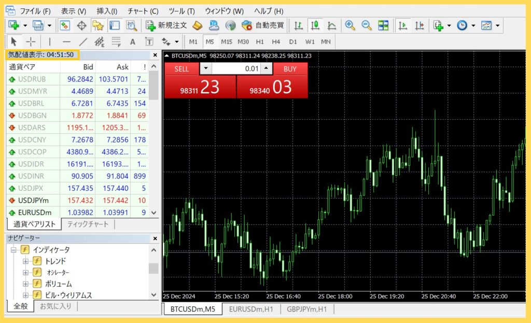The height and width of the screenshot is (323, 531).
Task: Toggle the chart auto scroll button
Action: coord(403,25)
